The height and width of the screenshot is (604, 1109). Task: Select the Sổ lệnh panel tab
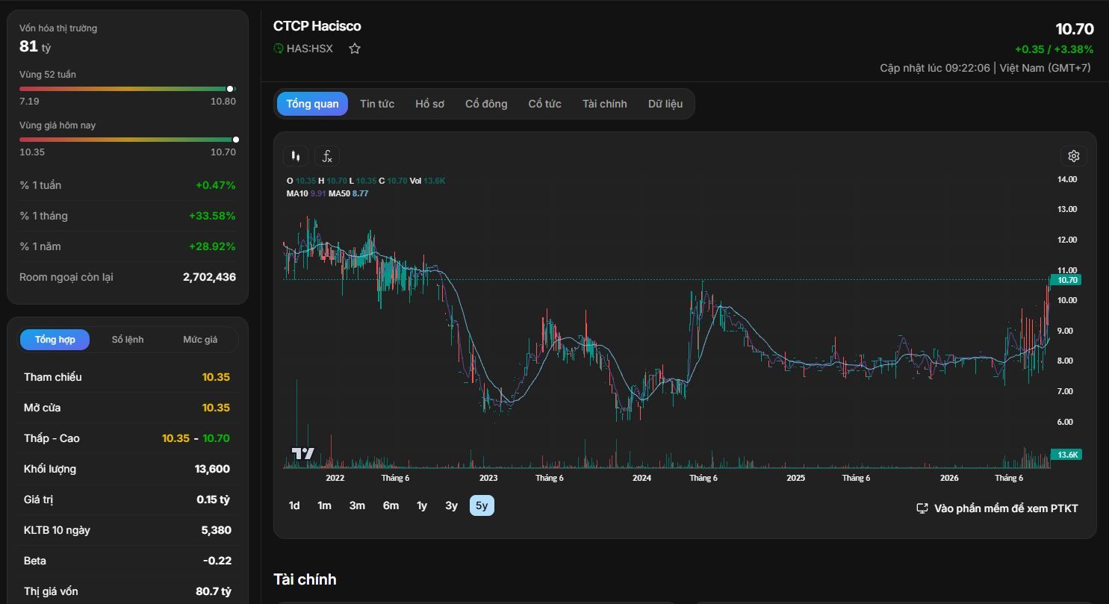click(128, 340)
